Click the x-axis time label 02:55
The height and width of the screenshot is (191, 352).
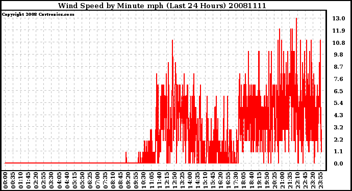tap(44, 180)
